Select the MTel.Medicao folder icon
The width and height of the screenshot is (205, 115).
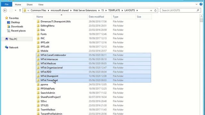coord(38,63)
